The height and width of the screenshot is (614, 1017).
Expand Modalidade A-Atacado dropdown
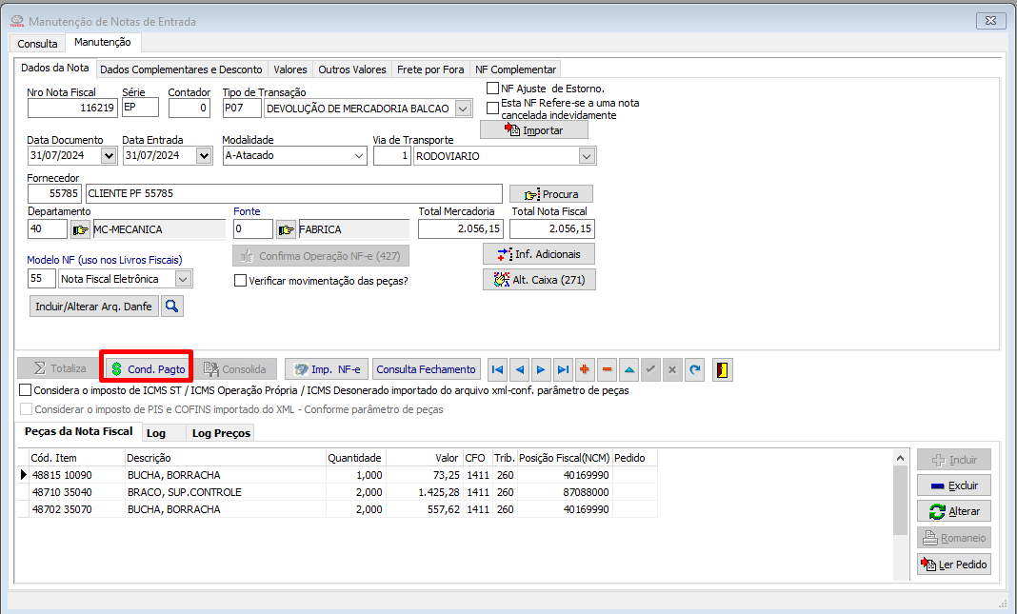click(359, 155)
